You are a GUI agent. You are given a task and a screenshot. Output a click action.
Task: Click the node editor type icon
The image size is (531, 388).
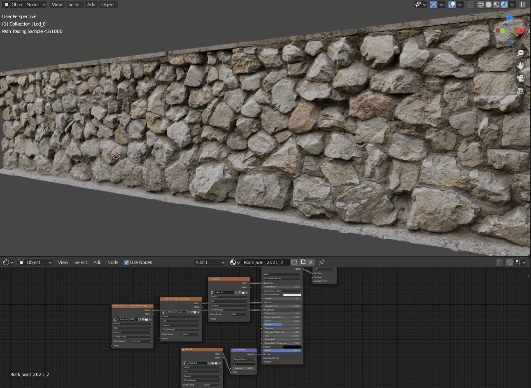8,262
